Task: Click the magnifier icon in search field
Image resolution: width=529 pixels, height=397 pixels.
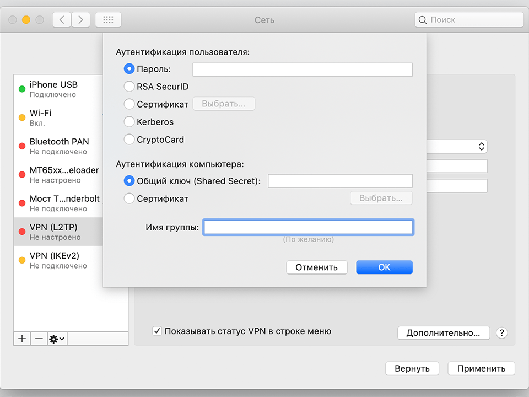Action: tap(423, 19)
